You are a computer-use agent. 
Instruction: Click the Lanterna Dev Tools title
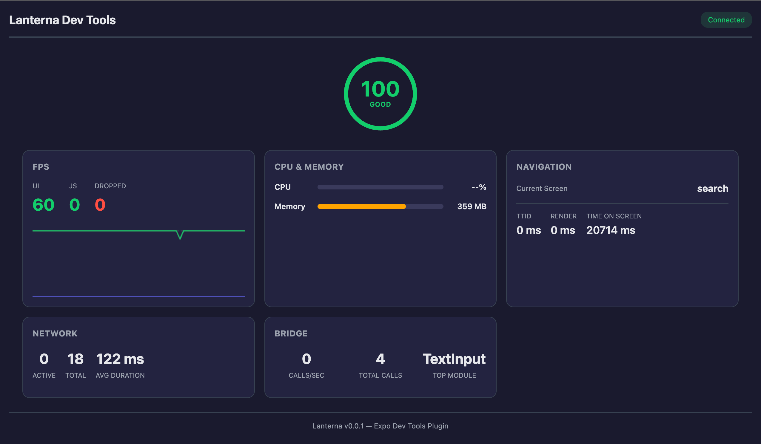pyautogui.click(x=62, y=20)
